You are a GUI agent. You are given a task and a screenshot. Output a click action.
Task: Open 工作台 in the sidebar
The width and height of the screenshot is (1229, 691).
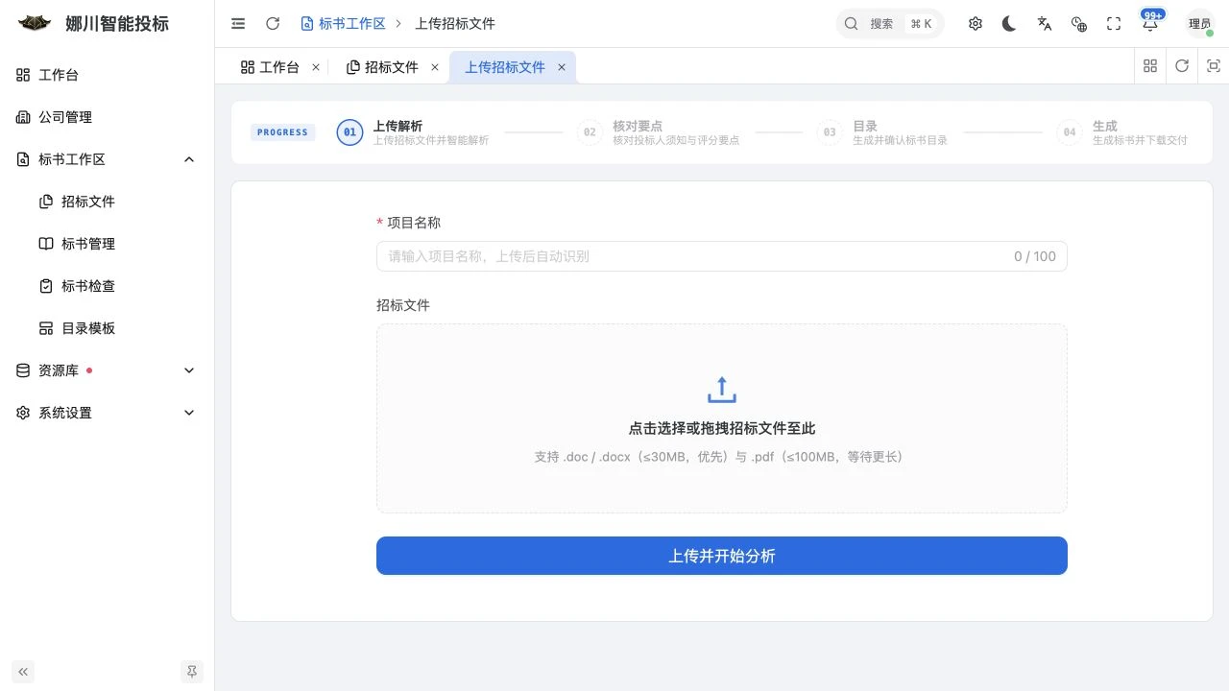click(x=108, y=75)
